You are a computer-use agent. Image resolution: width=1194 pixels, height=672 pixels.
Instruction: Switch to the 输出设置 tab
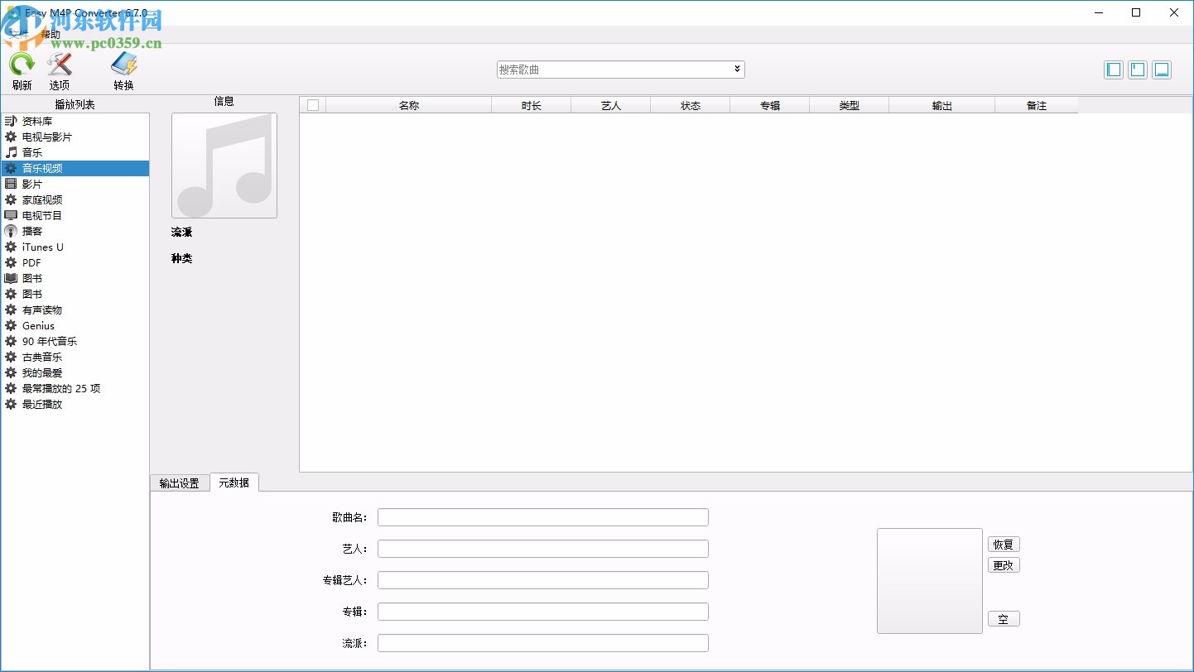pyautogui.click(x=180, y=482)
